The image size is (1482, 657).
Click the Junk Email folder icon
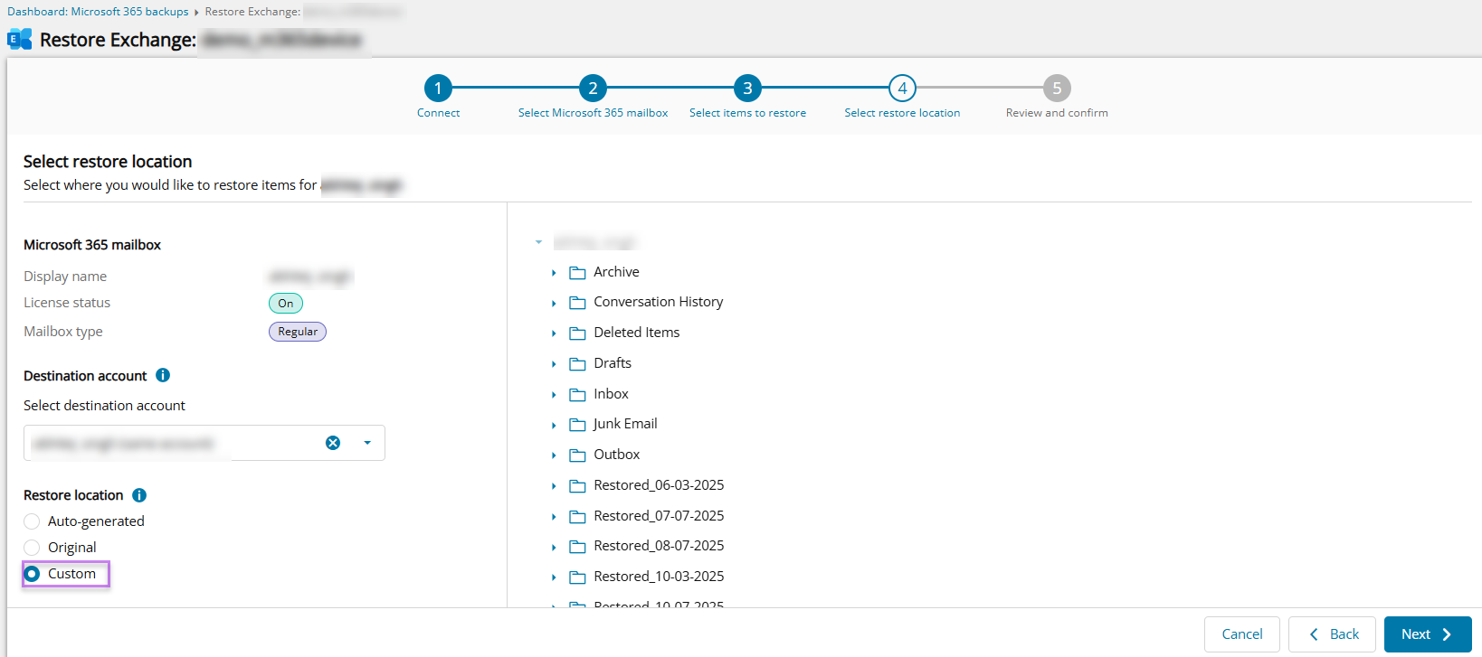click(577, 425)
